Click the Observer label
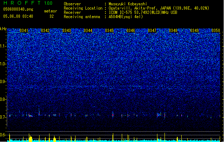Screen dimensions: 224x142 click(x=72, y=4)
